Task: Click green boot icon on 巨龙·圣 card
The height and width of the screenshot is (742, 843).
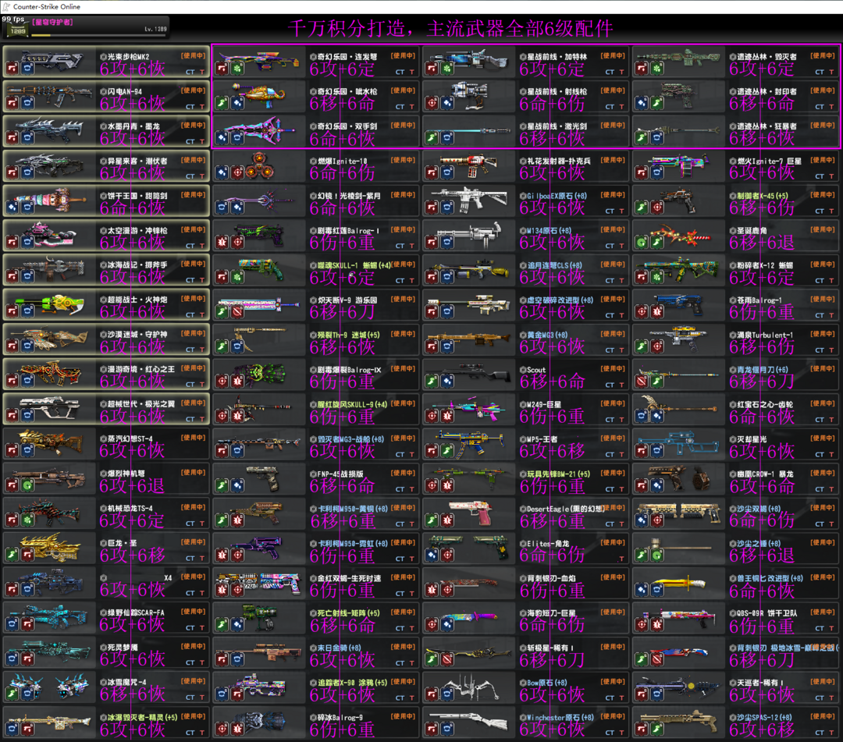Action: pyautogui.click(x=12, y=555)
